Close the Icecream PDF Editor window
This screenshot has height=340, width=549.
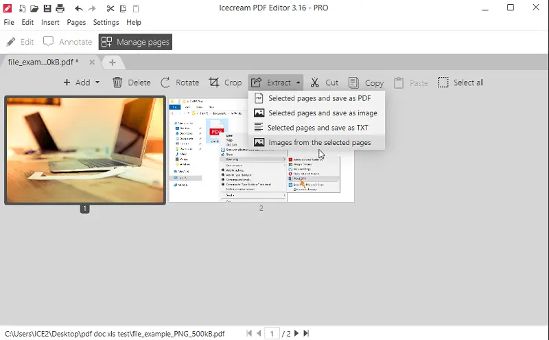click(536, 8)
